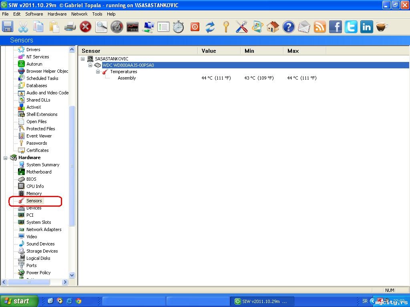Click the envelope email toolbar icon
The width and height of the screenshot is (410, 307).
[304, 27]
